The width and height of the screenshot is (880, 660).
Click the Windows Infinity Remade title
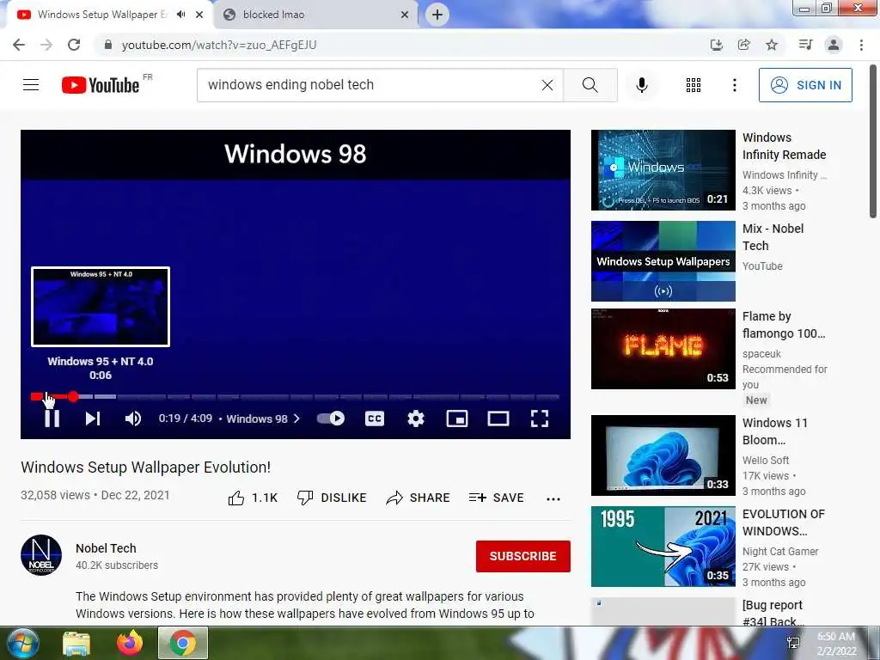[784, 146]
